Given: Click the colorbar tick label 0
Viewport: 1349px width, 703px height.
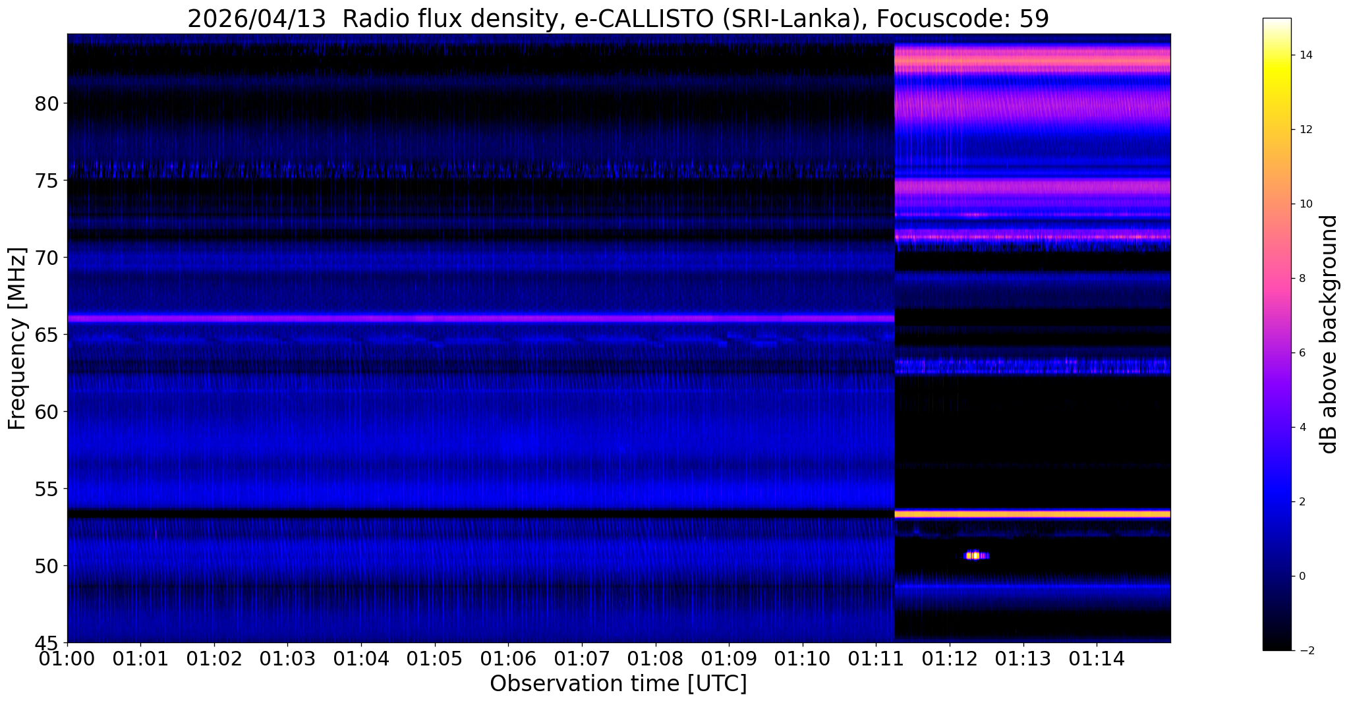Looking at the screenshot, I should pyautogui.click(x=1302, y=576).
